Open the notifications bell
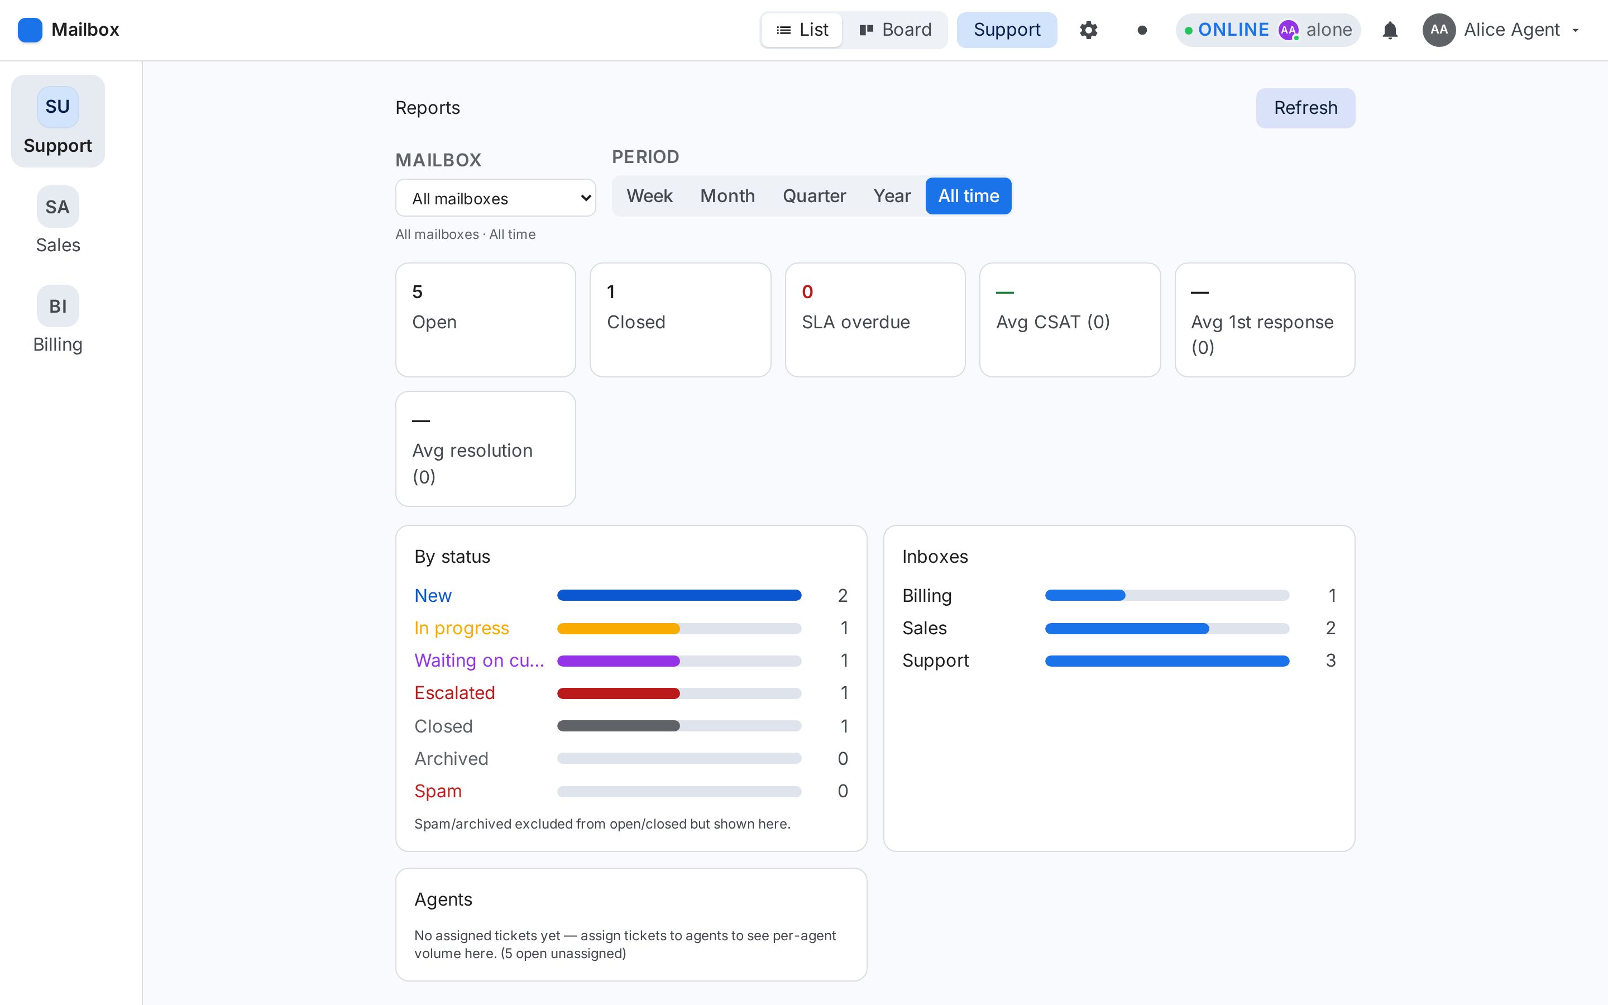Viewport: 1608px width, 1005px height. pyautogui.click(x=1390, y=30)
